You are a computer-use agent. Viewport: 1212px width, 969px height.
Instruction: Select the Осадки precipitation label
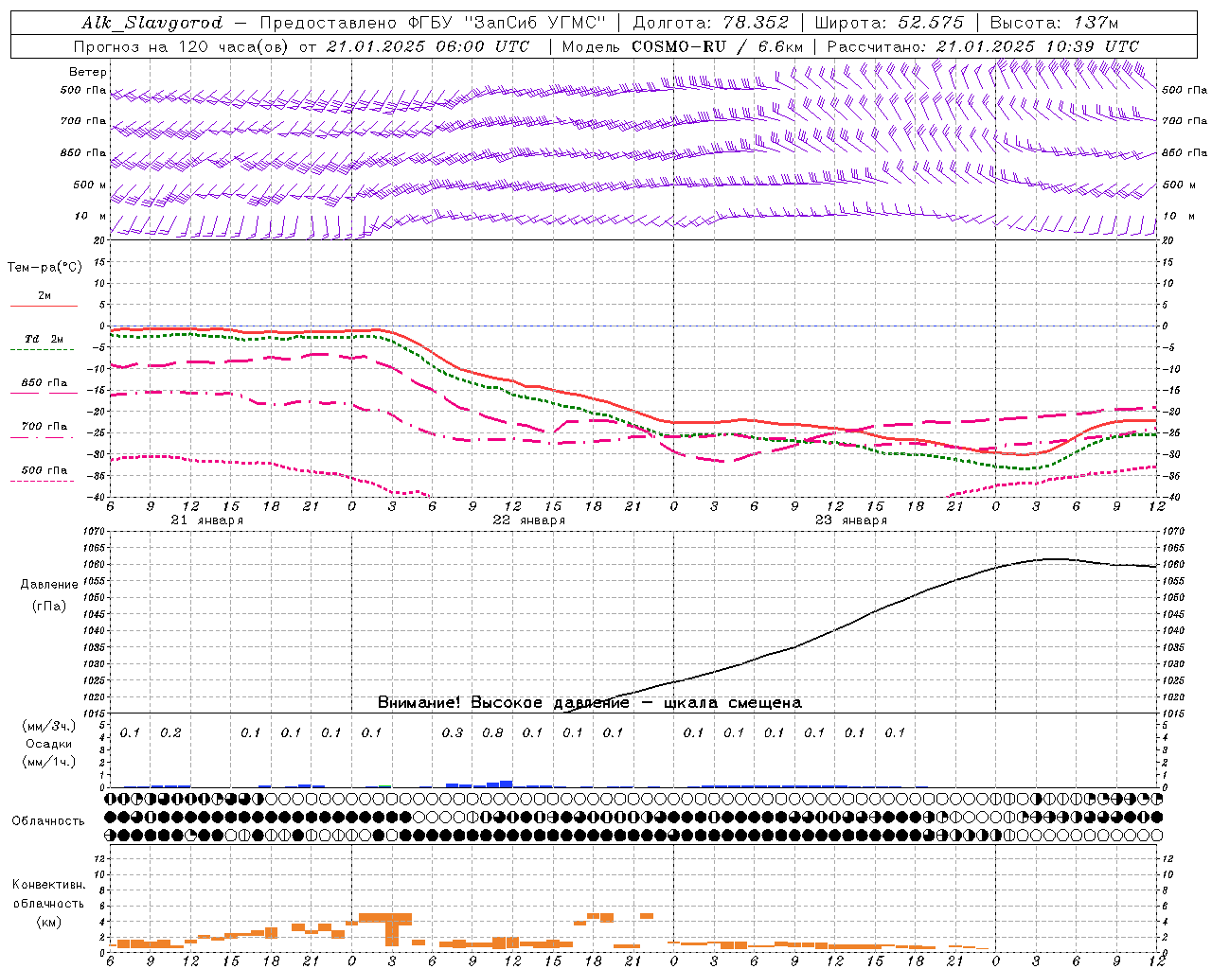coord(48,744)
